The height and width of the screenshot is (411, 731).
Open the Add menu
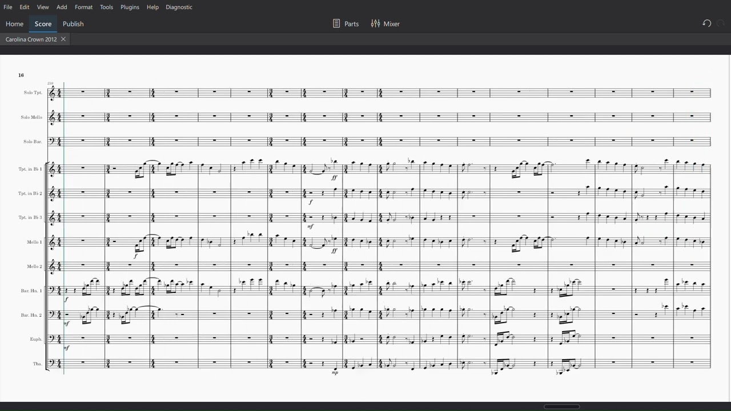pos(62,7)
